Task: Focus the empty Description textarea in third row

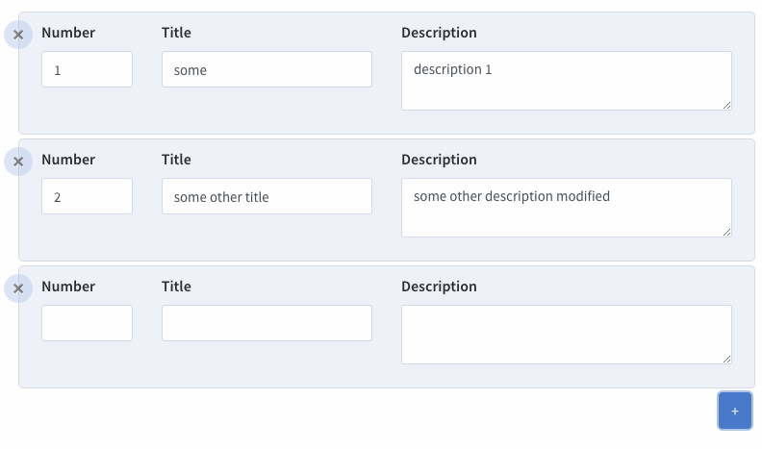Action: pos(566,335)
